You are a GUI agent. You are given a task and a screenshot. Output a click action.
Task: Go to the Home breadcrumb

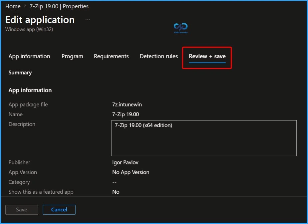(x=13, y=6)
